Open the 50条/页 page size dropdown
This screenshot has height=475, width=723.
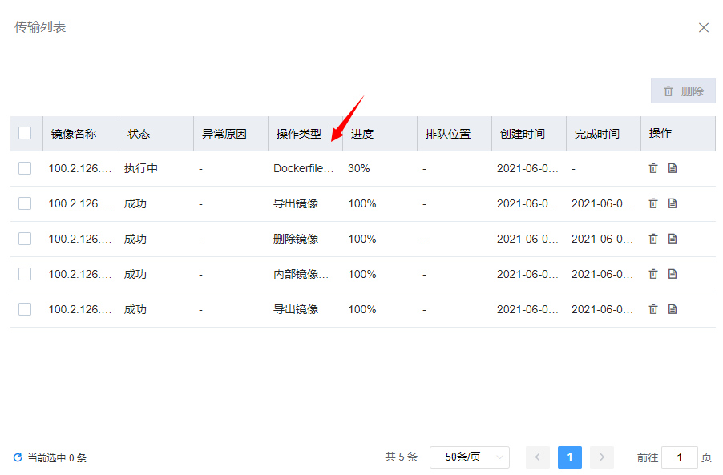tap(469, 457)
